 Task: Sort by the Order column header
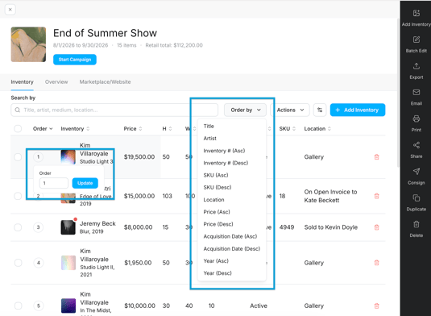point(43,129)
